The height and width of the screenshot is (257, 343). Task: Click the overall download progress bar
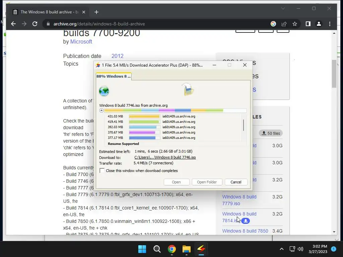point(175,110)
